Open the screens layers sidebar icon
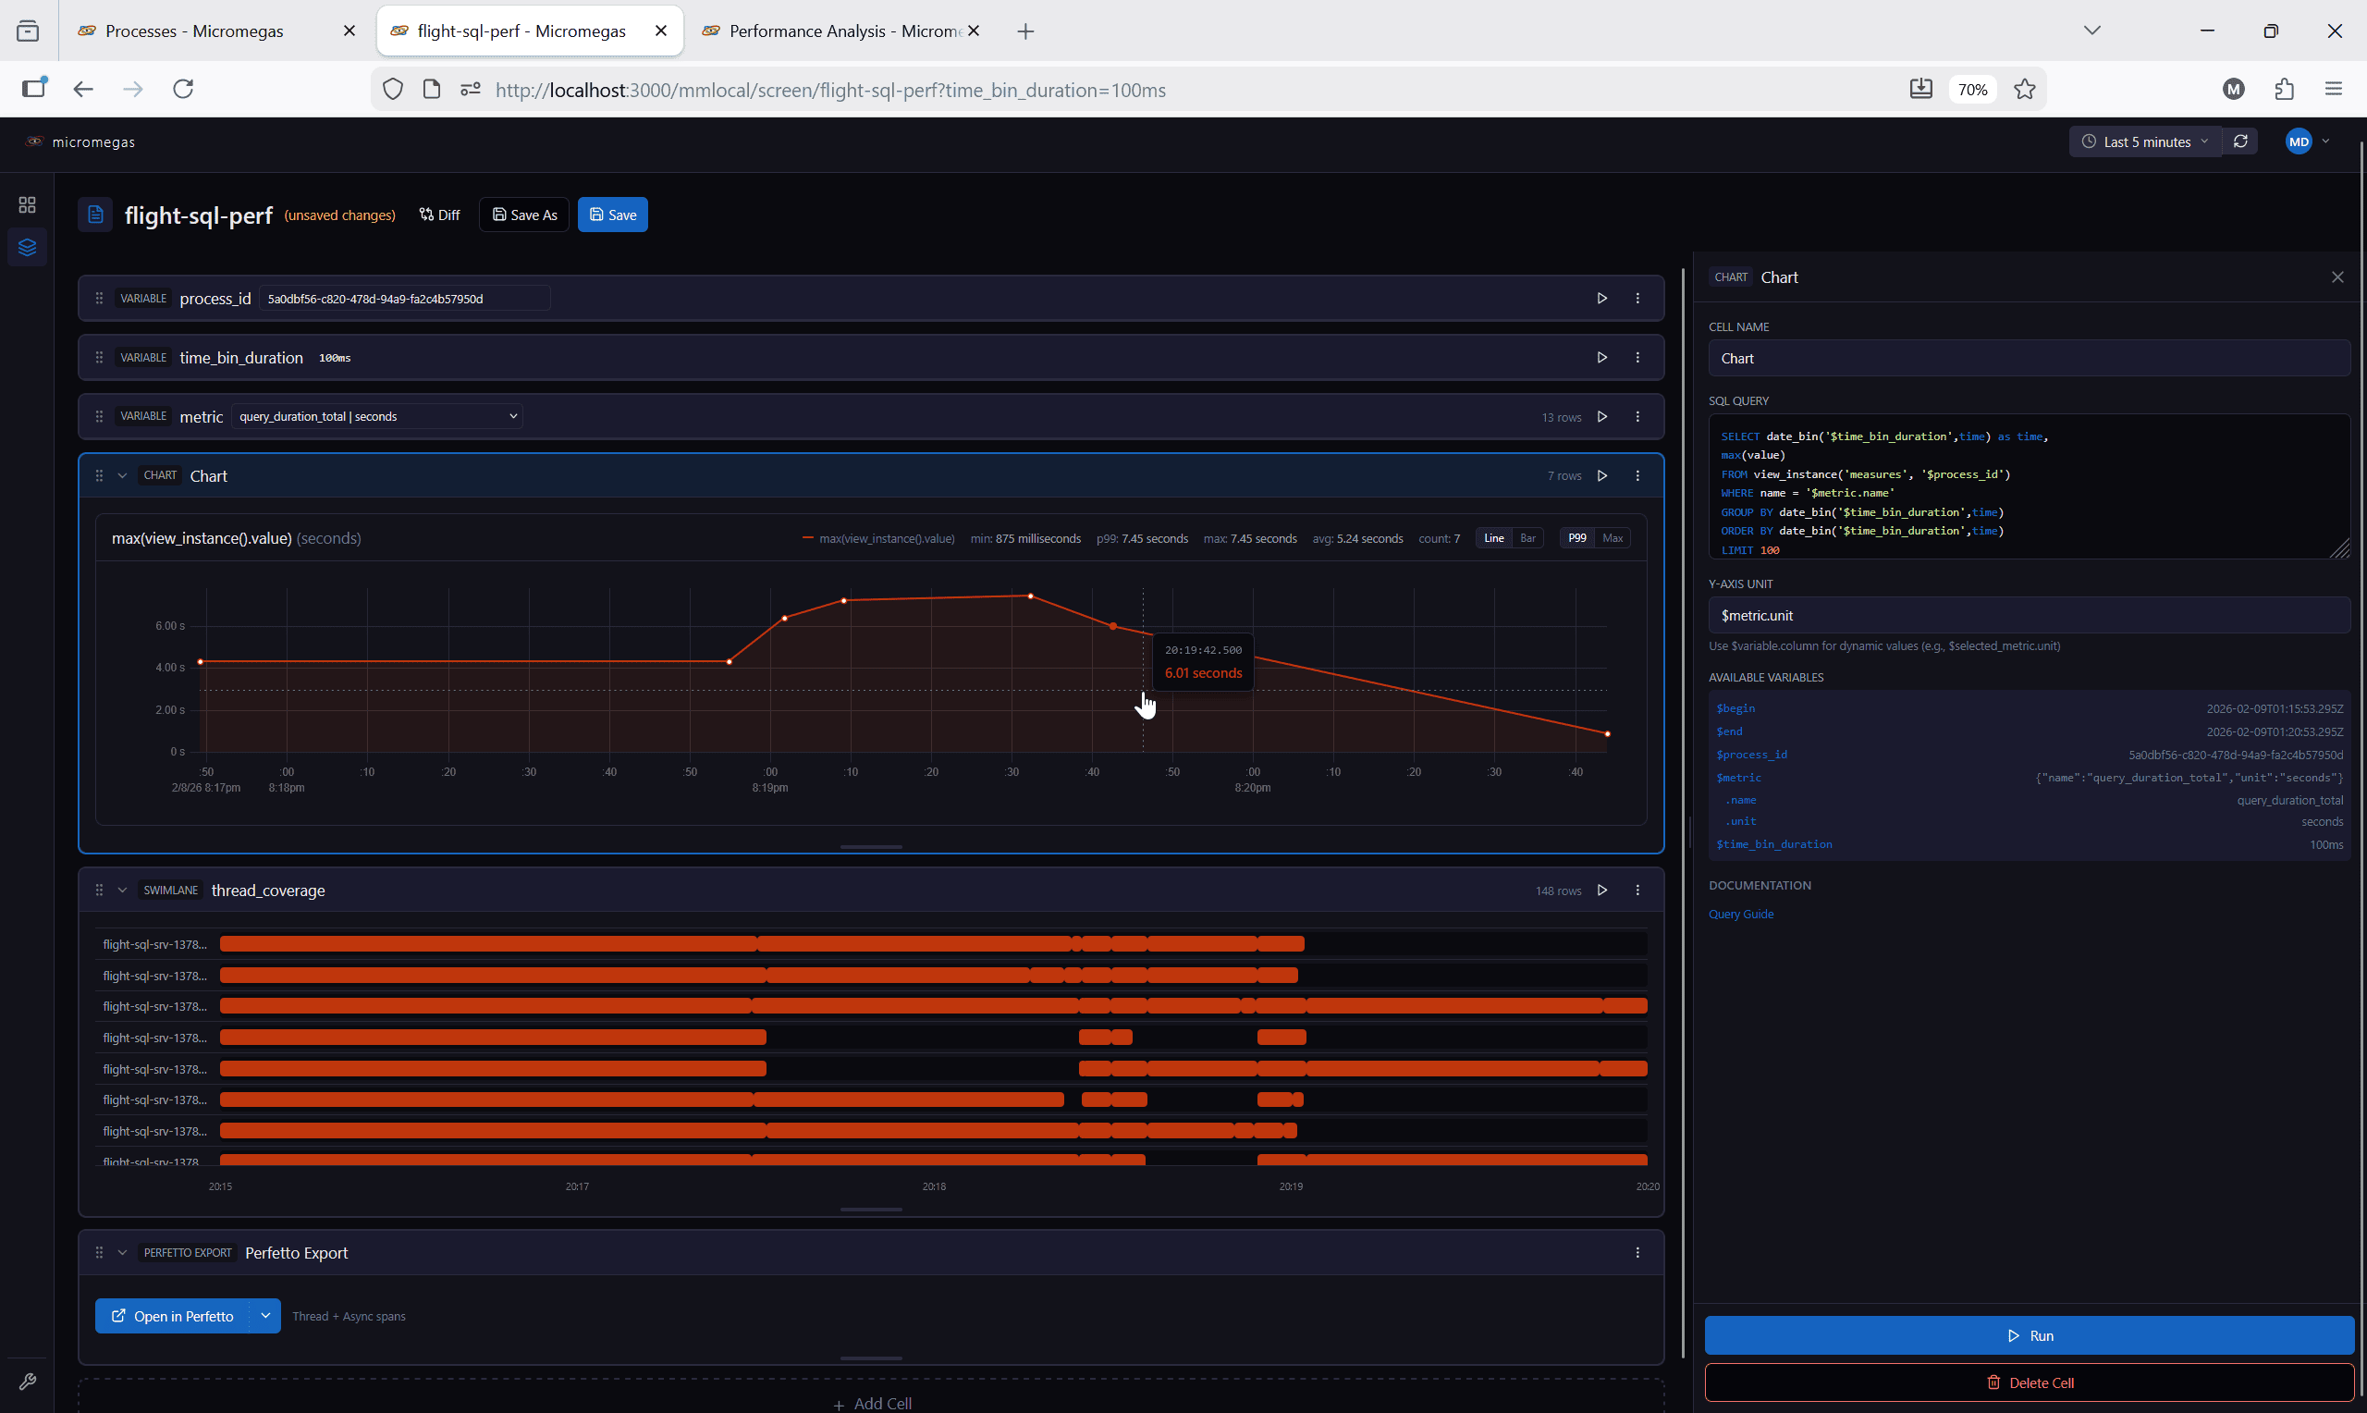2367x1413 pixels. coord(27,248)
